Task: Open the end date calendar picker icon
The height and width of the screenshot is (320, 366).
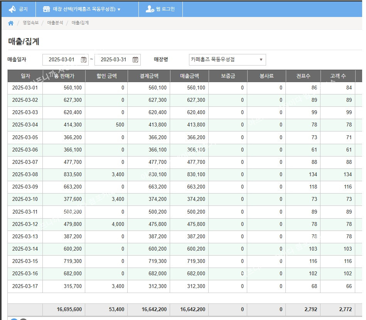Action: [x=135, y=60]
